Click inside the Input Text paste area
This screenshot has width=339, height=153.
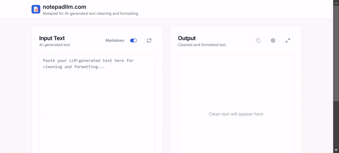pos(97,104)
